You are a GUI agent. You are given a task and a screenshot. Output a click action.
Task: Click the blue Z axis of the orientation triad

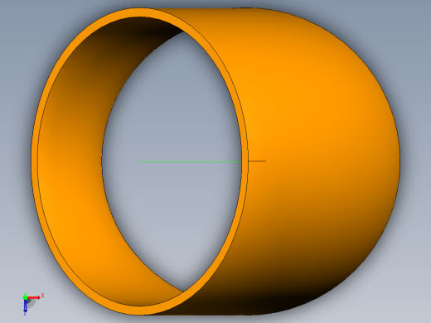pos(25,306)
